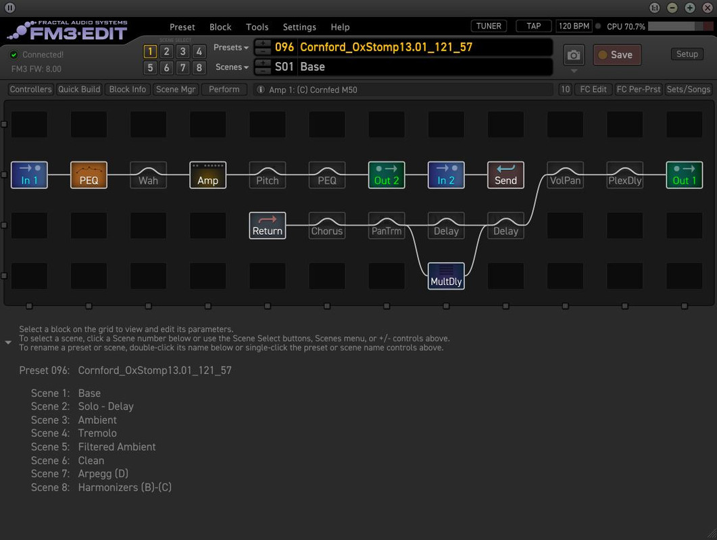The height and width of the screenshot is (540, 717).
Task: Switch to scene 5 button
Action: pos(150,67)
